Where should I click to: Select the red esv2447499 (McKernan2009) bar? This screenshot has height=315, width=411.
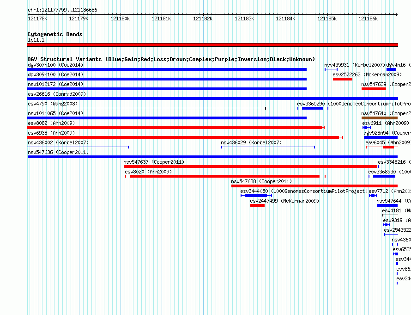click(x=257, y=205)
